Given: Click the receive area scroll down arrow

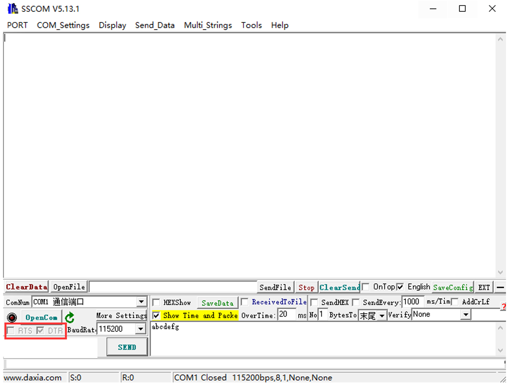Looking at the screenshot, I should point(500,273).
